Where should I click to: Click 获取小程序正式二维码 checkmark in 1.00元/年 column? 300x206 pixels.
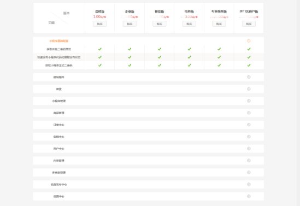(x=99, y=65)
